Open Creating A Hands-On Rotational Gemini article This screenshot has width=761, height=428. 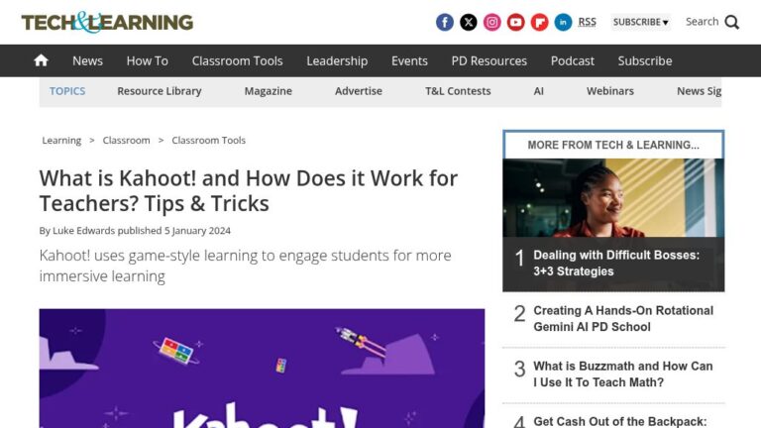tap(623, 319)
